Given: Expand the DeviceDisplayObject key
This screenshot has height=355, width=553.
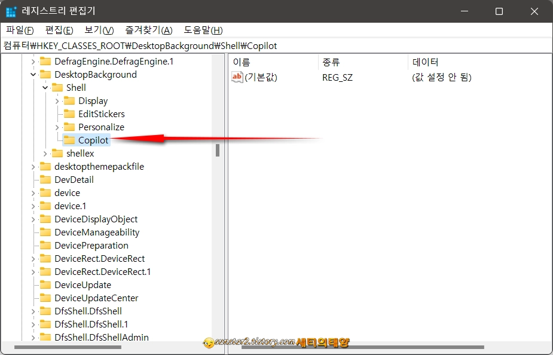Looking at the screenshot, I should pyautogui.click(x=33, y=219).
